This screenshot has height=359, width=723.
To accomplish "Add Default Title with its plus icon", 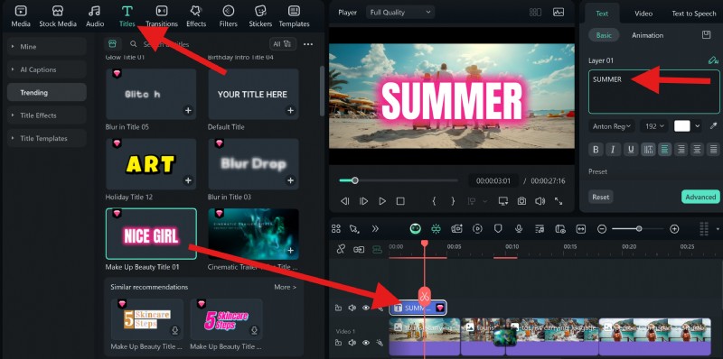I will (290, 110).
